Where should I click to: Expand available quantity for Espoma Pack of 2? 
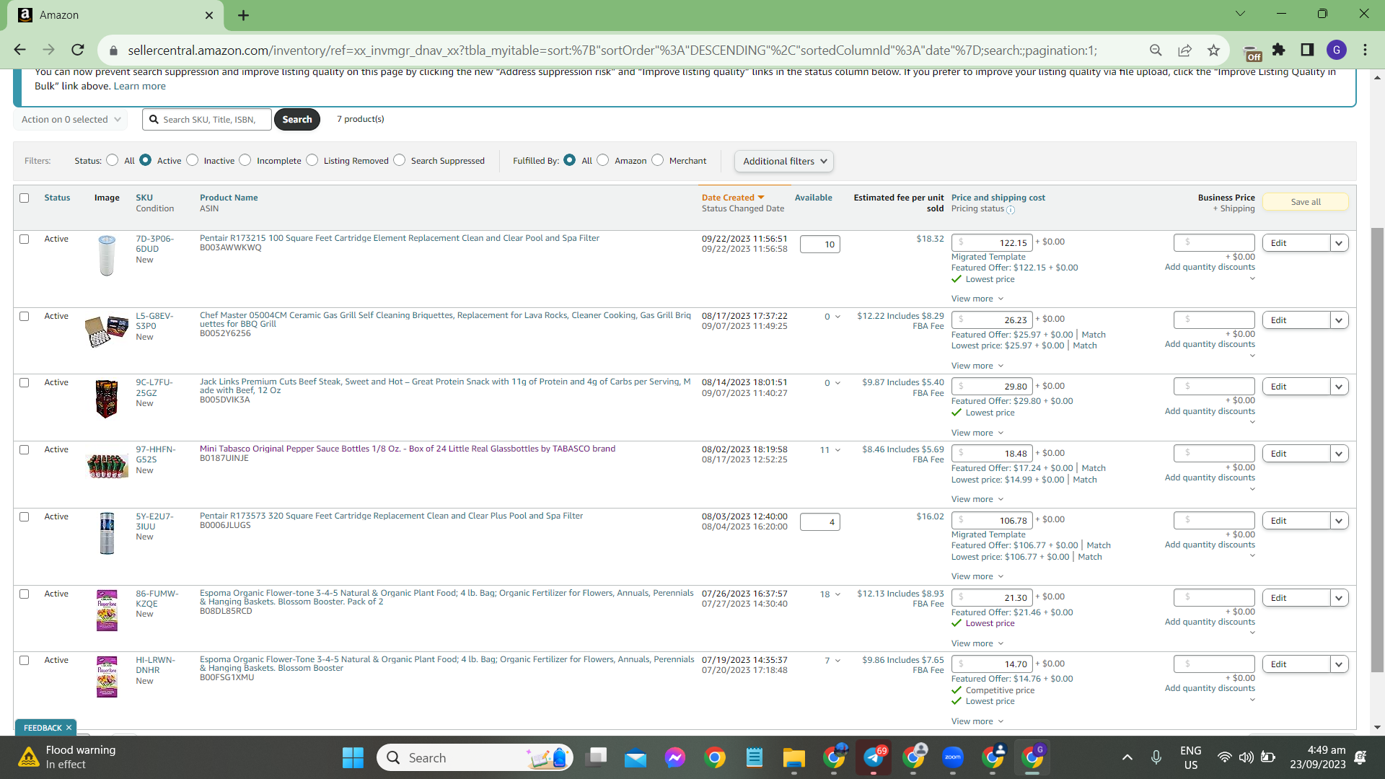[837, 594]
